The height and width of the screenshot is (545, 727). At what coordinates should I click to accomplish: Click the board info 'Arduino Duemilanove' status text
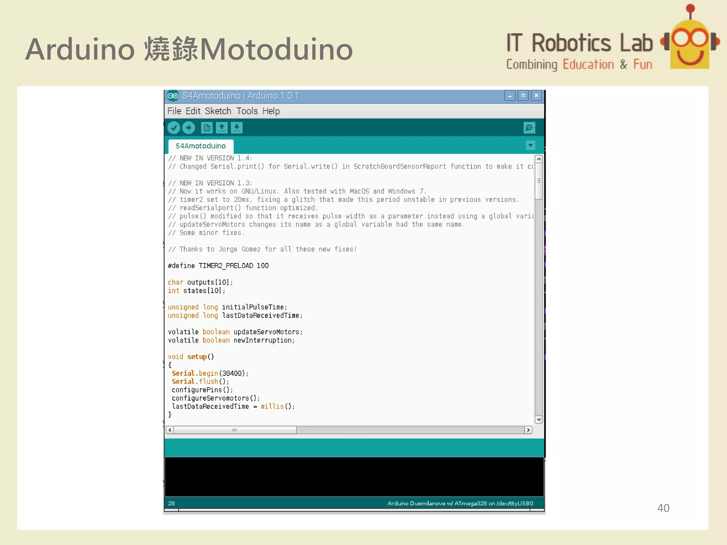coord(460,503)
